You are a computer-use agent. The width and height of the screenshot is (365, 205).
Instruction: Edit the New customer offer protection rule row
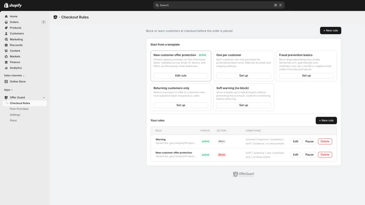[x=296, y=154]
